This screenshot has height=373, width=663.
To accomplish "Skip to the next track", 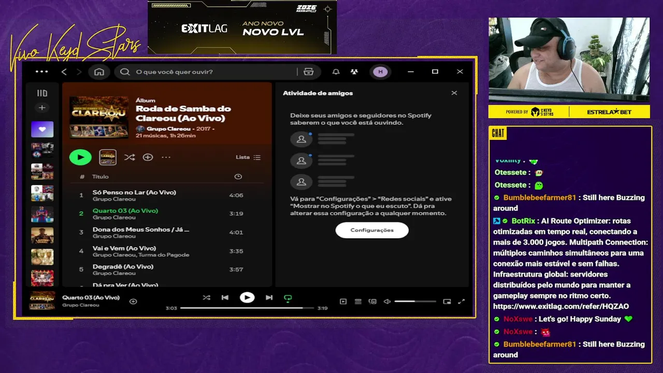I will pyautogui.click(x=269, y=297).
